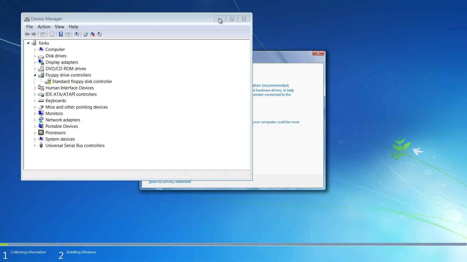Viewport: 467px width, 262px height.
Task: Close the setup dialog behind Device Manager
Action: (318, 53)
